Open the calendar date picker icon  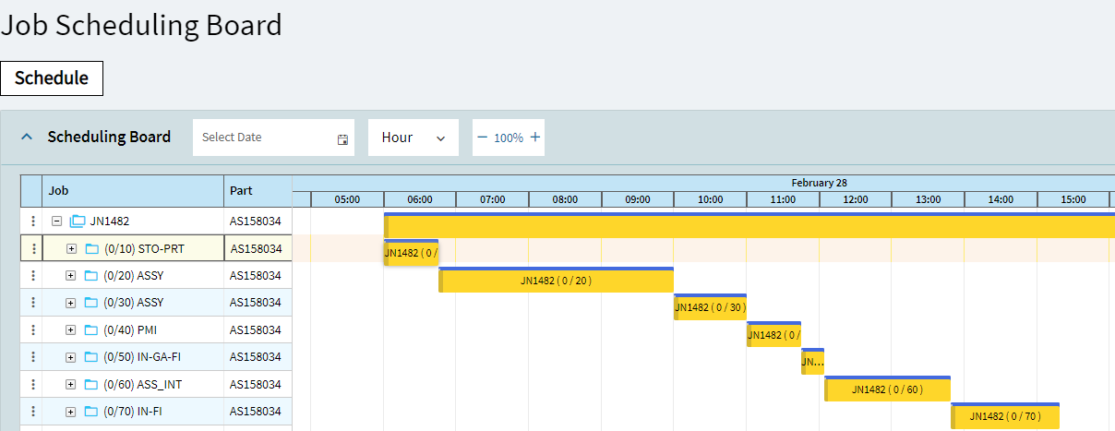click(x=342, y=138)
